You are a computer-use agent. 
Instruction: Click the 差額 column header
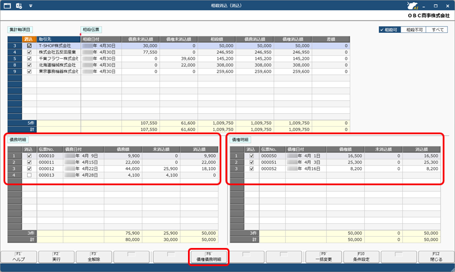pyautogui.click(x=331, y=39)
